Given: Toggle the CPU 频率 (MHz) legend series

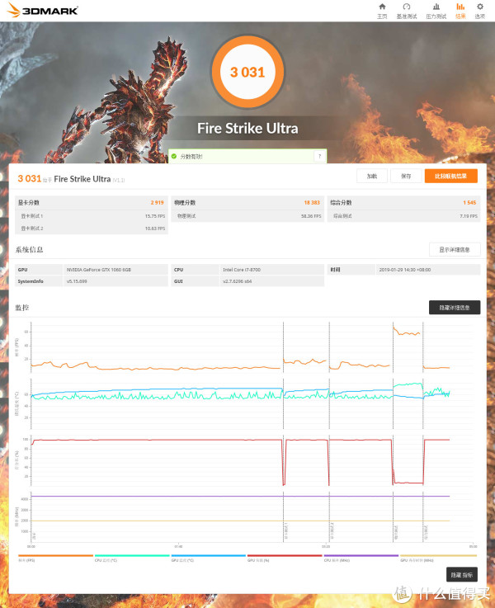Looking at the screenshot, I should coord(361,558).
